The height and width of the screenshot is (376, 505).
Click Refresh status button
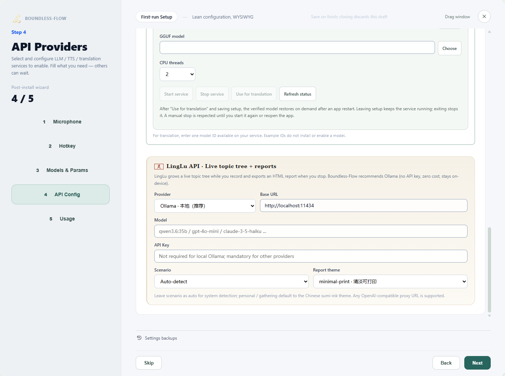(x=298, y=94)
